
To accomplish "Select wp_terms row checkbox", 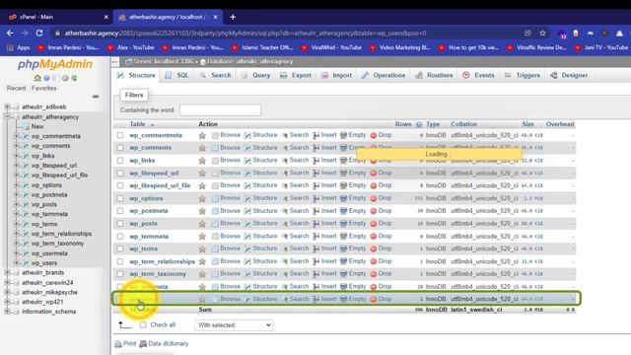I will point(120,248).
